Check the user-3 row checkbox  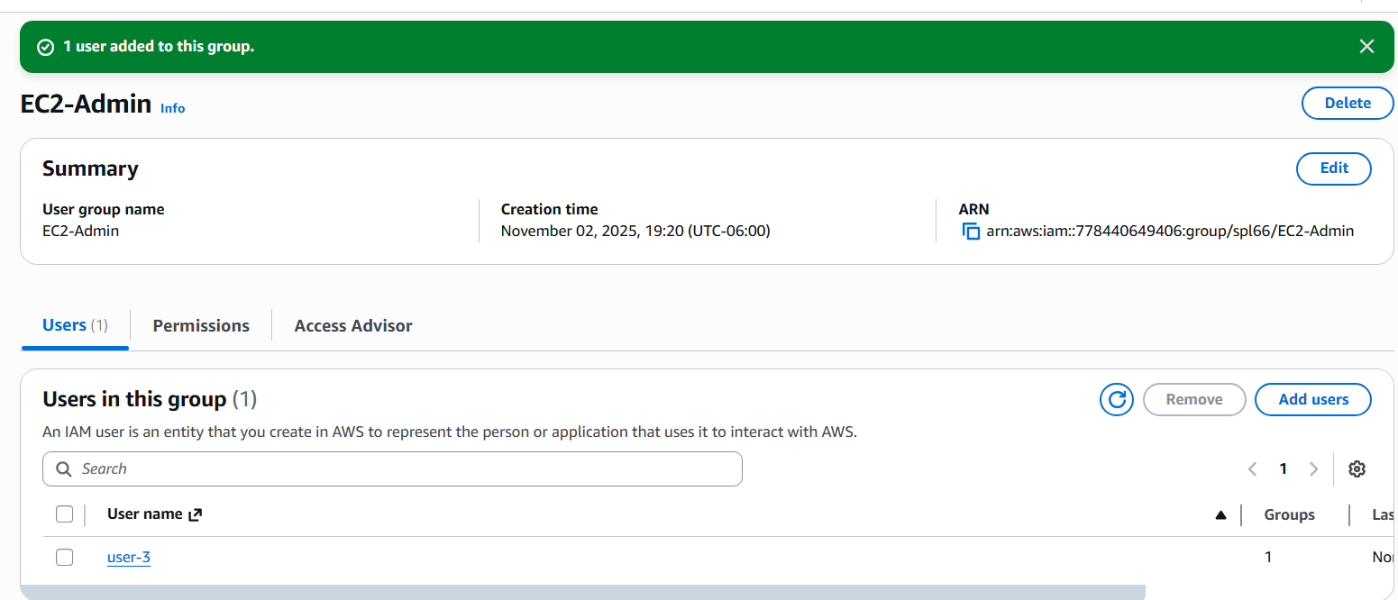(x=64, y=557)
